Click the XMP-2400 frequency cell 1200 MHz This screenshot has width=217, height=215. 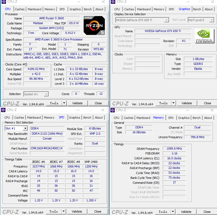[x=91, y=166]
